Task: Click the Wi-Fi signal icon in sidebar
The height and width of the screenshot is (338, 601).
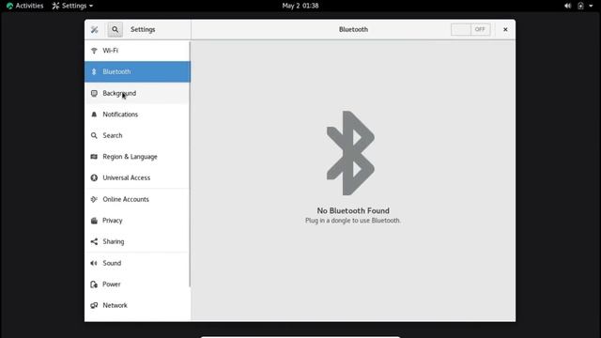Action: point(94,51)
